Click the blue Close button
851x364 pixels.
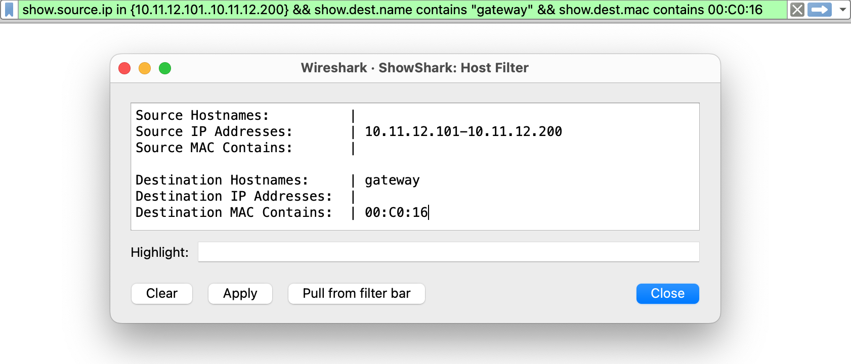tap(668, 294)
